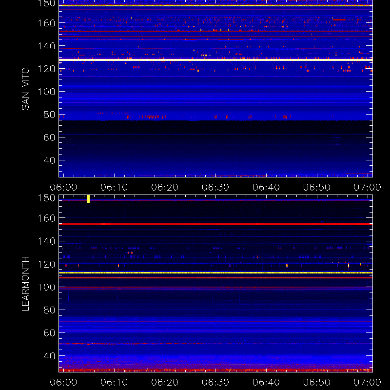Image resolution: width=390 pixels, height=390 pixels.
Task: Click San Vito plot's 06:50 time label
Action: pyautogui.click(x=317, y=187)
